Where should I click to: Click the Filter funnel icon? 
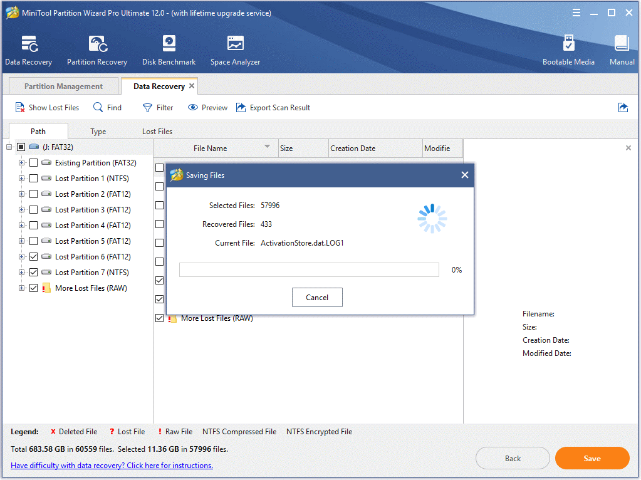tap(147, 108)
